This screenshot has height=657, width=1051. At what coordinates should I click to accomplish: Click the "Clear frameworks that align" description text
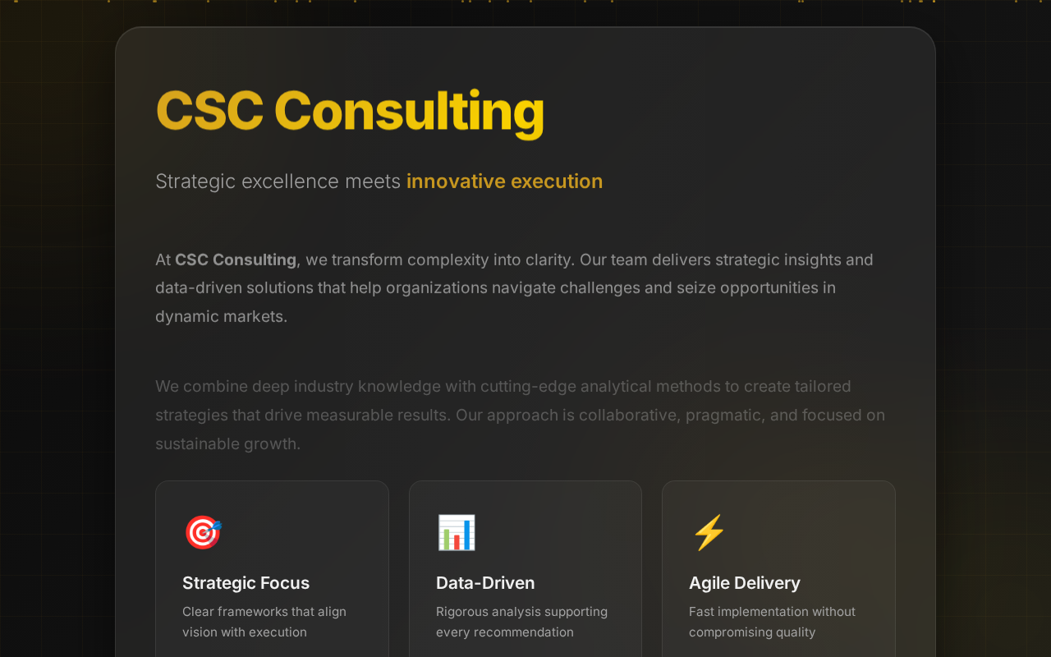(264, 612)
